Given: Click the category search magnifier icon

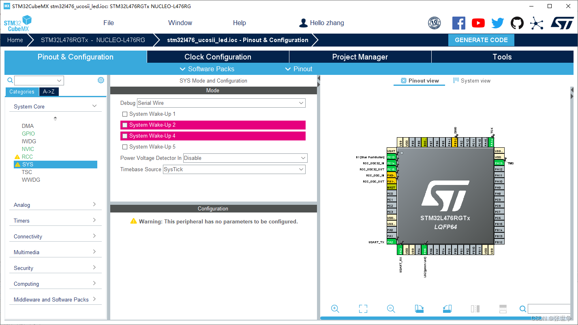Looking at the screenshot, I should pos(10,81).
